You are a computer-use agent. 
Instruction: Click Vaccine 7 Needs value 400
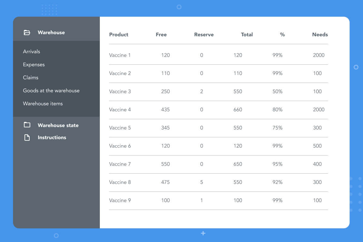[x=317, y=164]
